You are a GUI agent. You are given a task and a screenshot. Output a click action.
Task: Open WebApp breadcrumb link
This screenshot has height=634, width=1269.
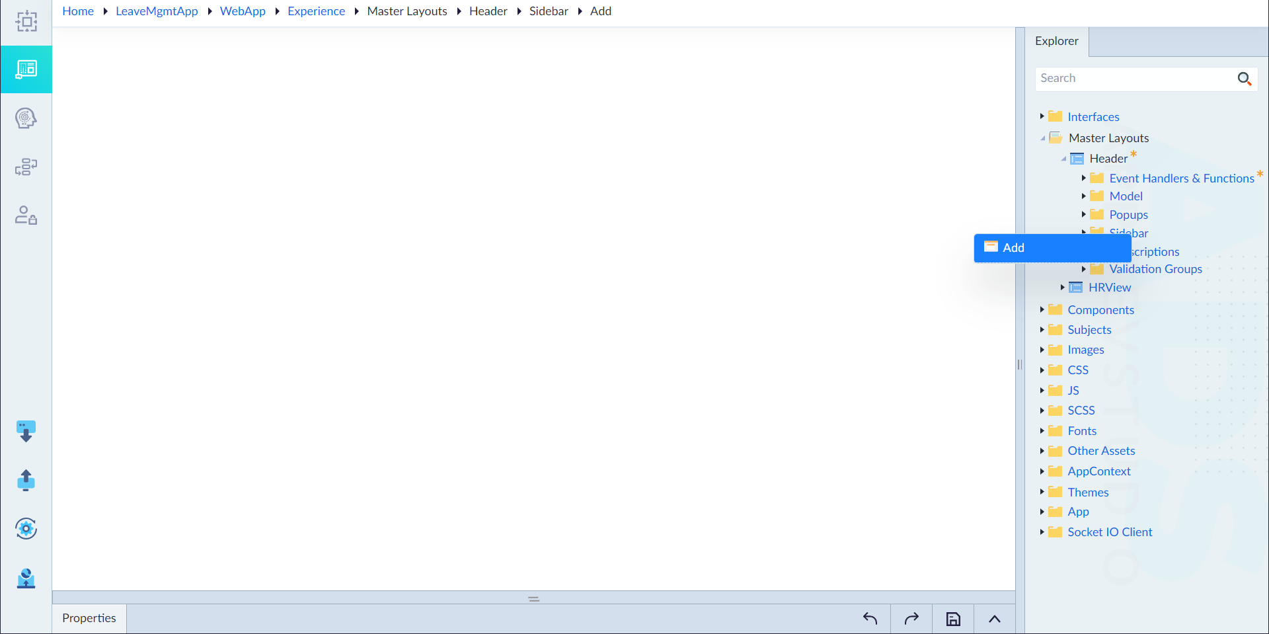(243, 11)
